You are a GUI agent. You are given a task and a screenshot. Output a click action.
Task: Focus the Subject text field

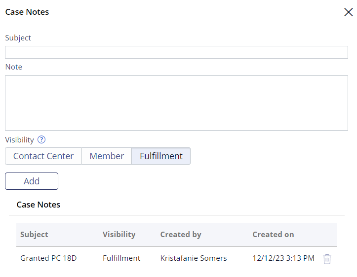(176, 52)
